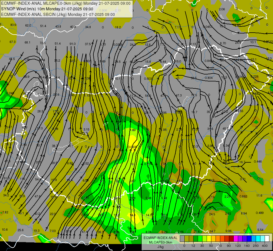Click the bright green legend swatch
Screen dimensions: 273x251
click(200, 238)
